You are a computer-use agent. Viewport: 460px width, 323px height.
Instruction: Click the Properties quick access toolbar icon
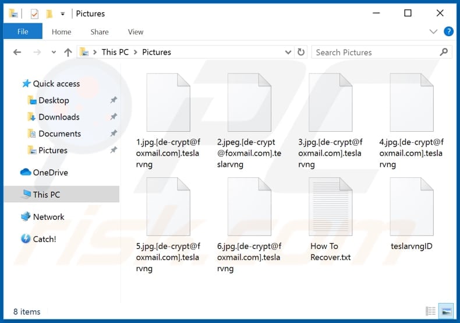coord(34,13)
